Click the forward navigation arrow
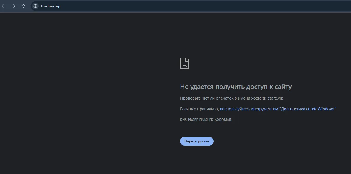The height and width of the screenshot is (174, 351). [14, 6]
